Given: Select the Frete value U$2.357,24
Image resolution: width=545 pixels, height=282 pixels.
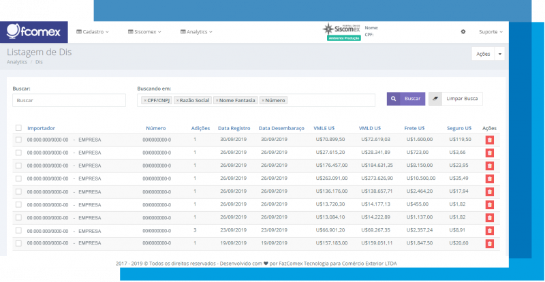Looking at the screenshot, I should pos(420,230).
